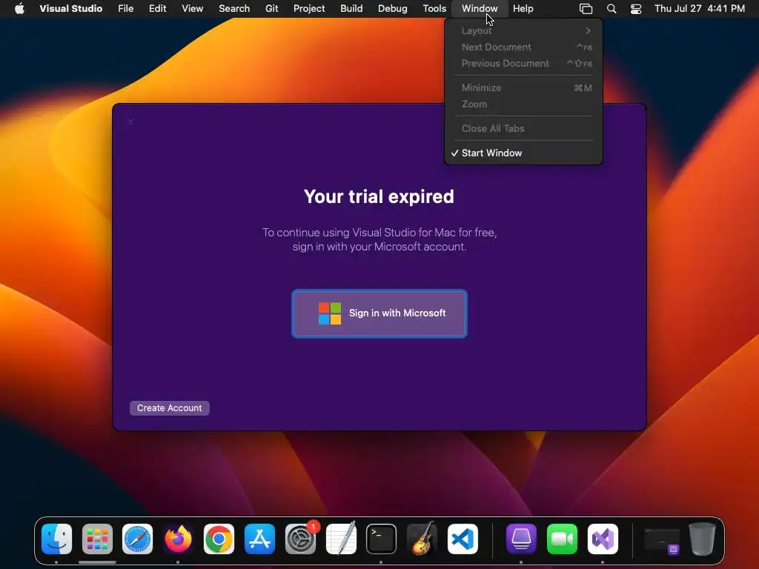Launch Google Chrome from the Dock

[x=219, y=539]
